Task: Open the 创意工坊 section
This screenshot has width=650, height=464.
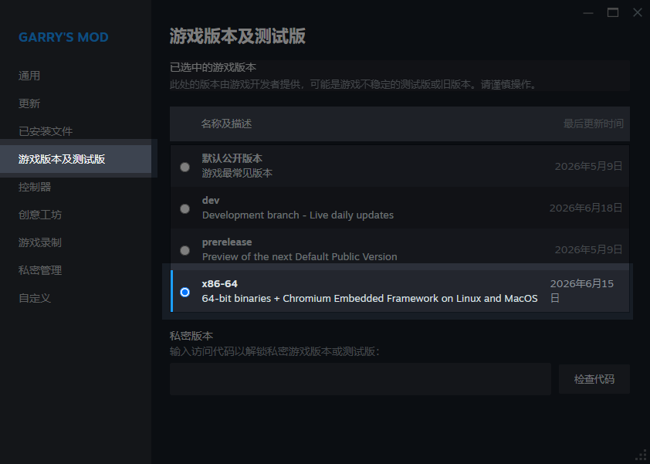Action: (40, 215)
